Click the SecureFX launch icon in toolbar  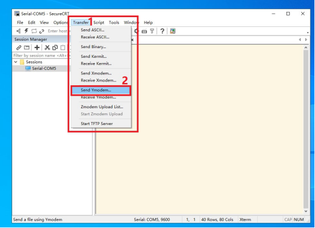(173, 31)
